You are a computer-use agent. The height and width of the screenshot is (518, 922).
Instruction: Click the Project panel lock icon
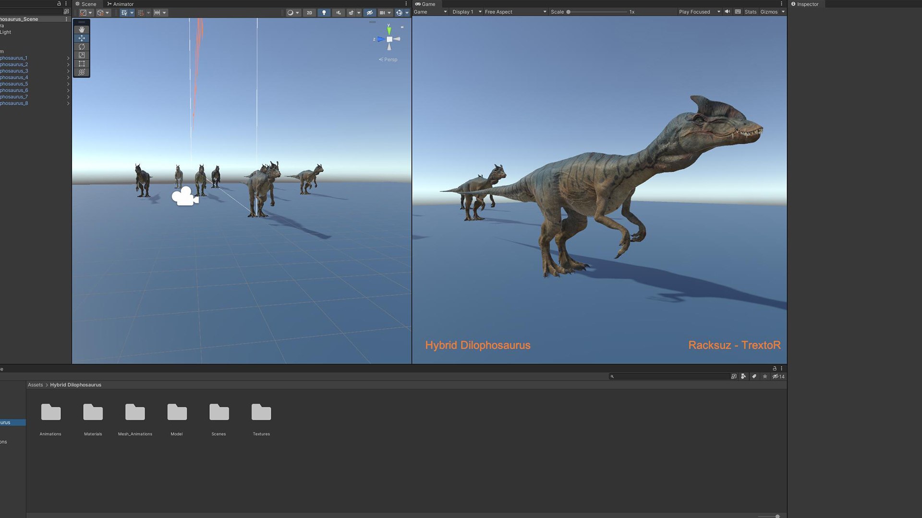pyautogui.click(x=774, y=368)
